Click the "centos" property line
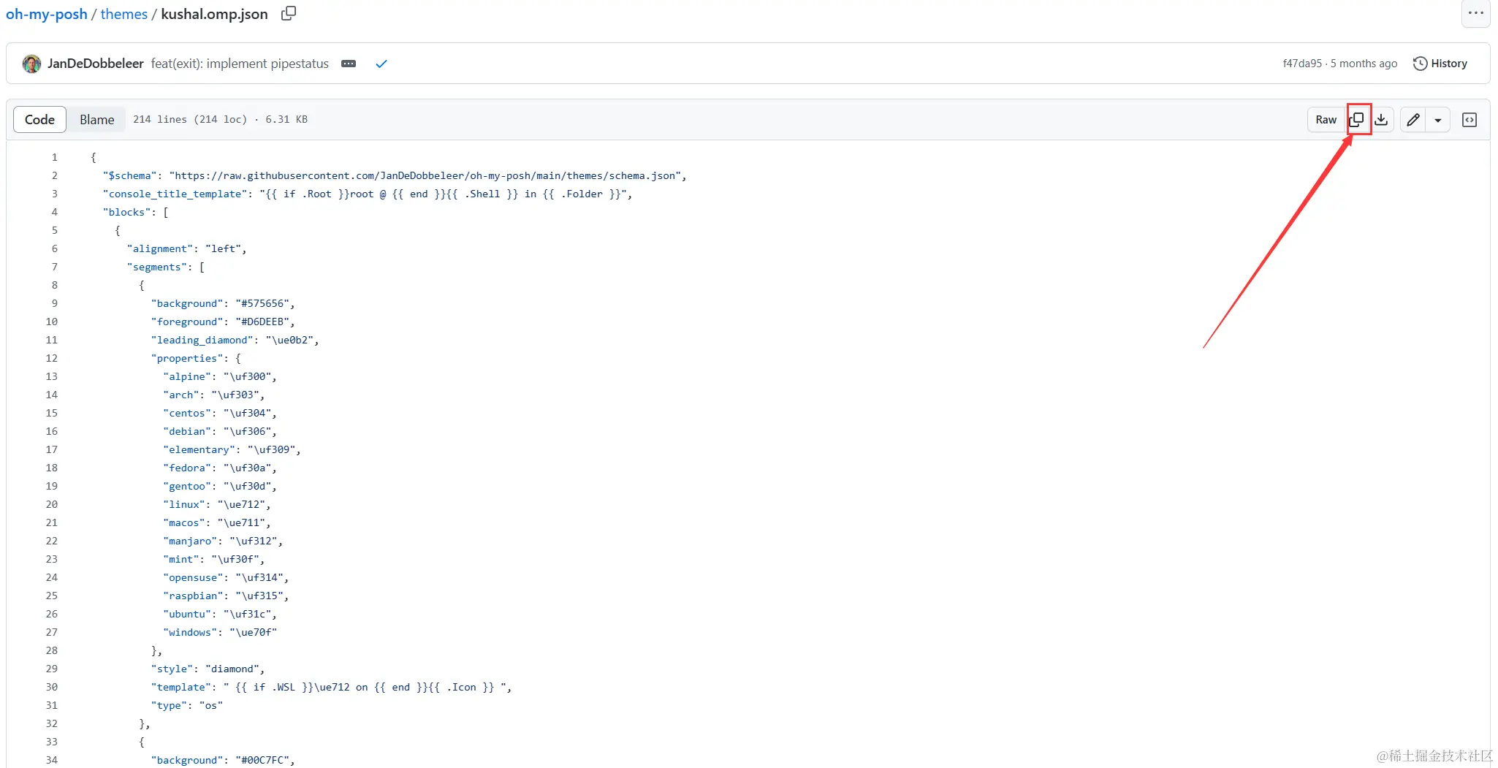Image resolution: width=1498 pixels, height=768 pixels. point(220,413)
